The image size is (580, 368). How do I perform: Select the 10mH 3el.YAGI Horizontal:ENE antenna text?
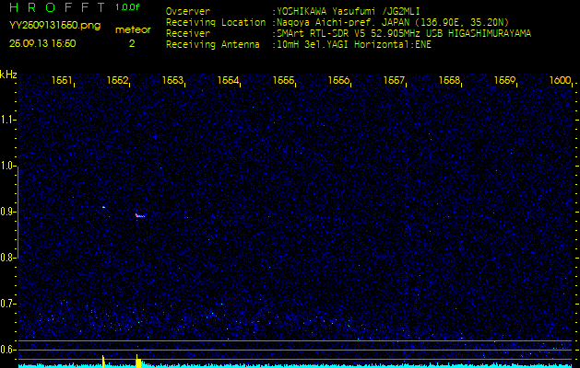pos(353,45)
